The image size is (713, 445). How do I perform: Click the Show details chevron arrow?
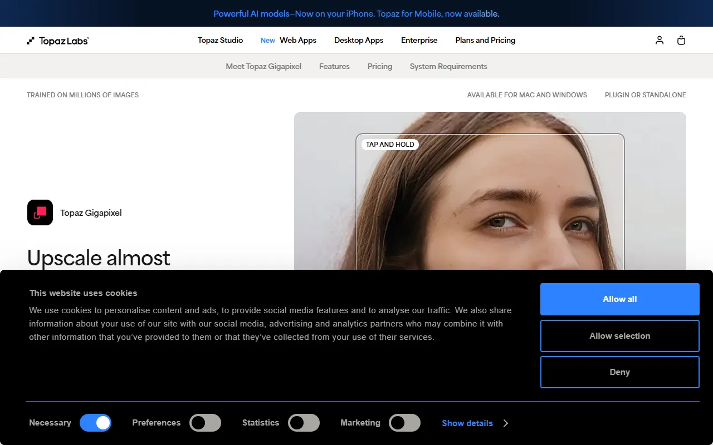(506, 423)
